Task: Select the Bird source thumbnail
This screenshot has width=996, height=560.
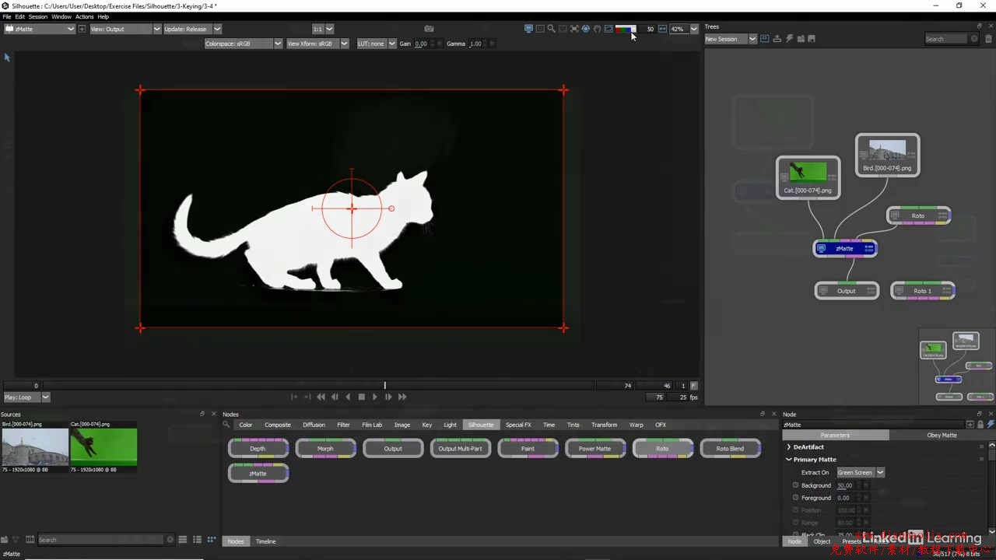Action: coord(35,447)
